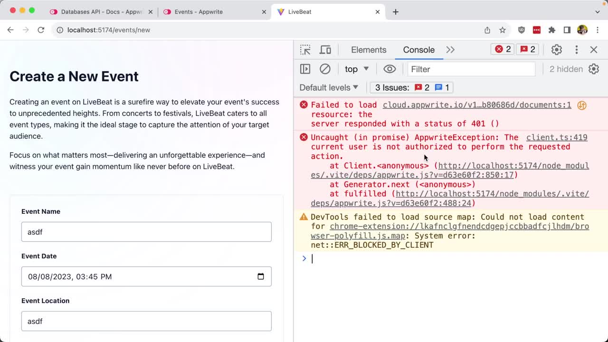The width and height of the screenshot is (608, 342).
Task: Click the clear console icon
Action: click(x=325, y=69)
